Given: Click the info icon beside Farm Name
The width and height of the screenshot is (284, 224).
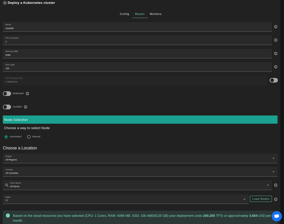Looking at the screenshot, I should click(276, 185).
